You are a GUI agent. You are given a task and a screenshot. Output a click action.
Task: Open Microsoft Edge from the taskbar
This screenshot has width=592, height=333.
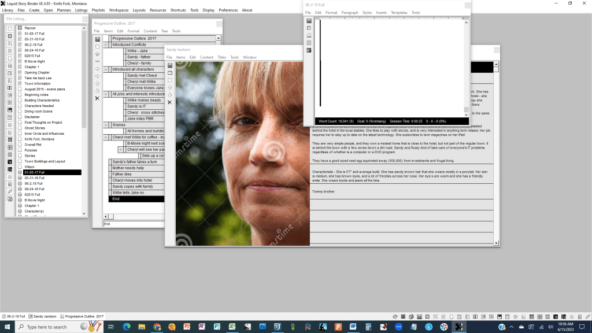(x=127, y=327)
